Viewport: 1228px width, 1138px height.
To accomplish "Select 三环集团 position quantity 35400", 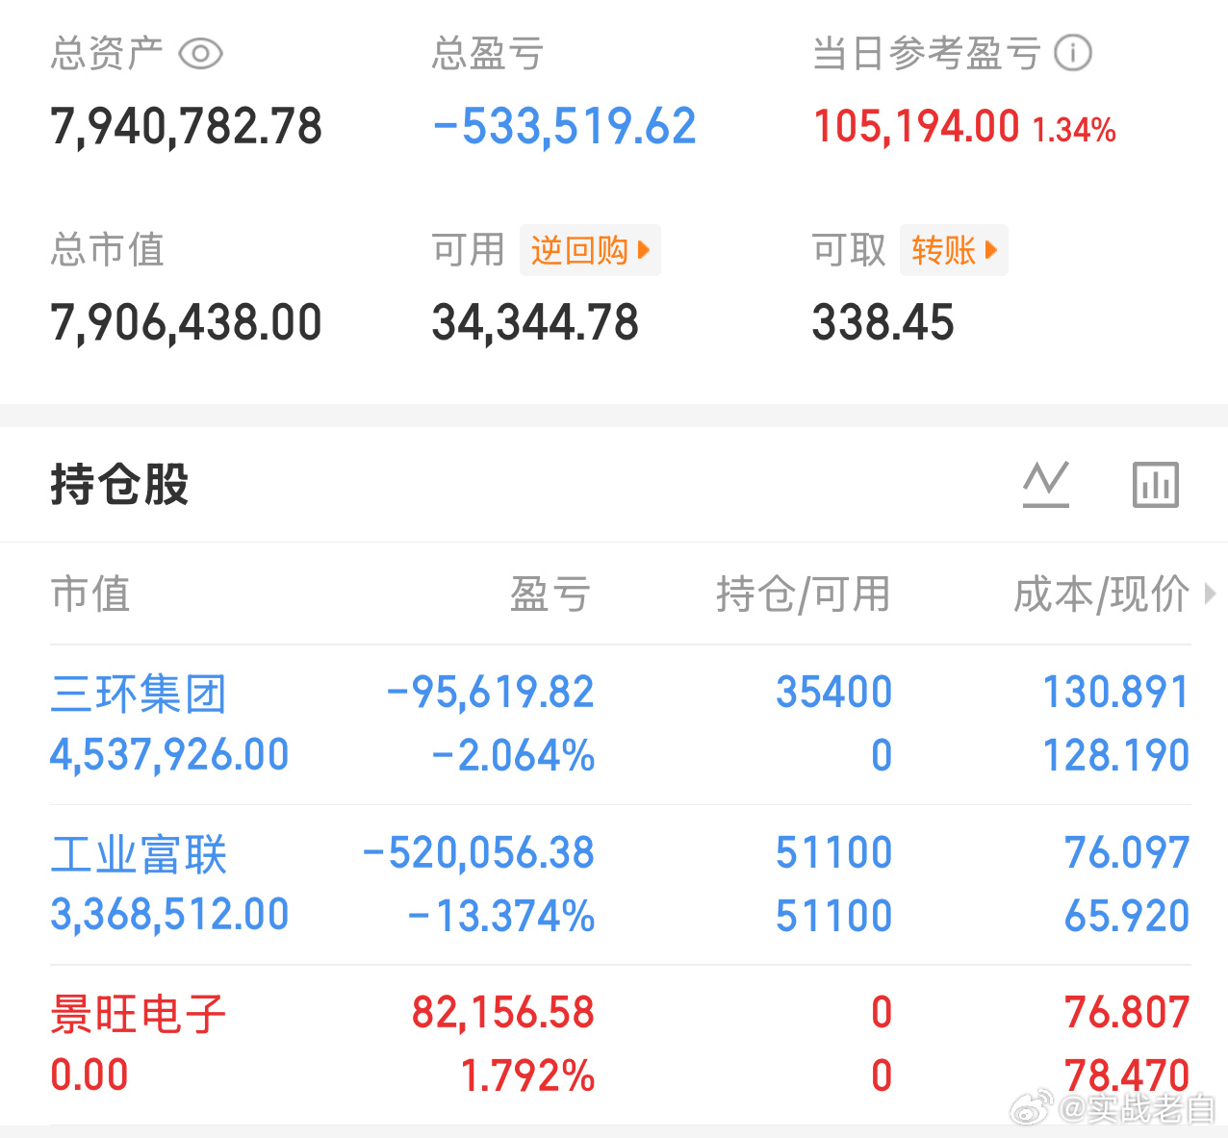I will [x=834, y=693].
